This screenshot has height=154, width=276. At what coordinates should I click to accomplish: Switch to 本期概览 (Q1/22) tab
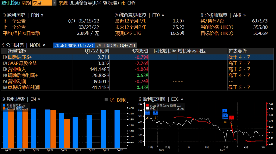(74, 45)
